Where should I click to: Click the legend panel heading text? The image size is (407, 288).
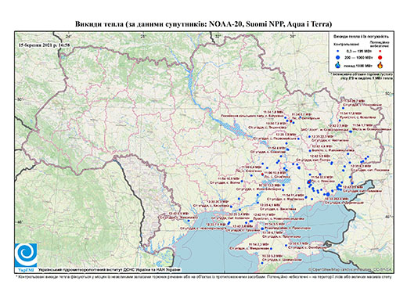tap(362, 36)
